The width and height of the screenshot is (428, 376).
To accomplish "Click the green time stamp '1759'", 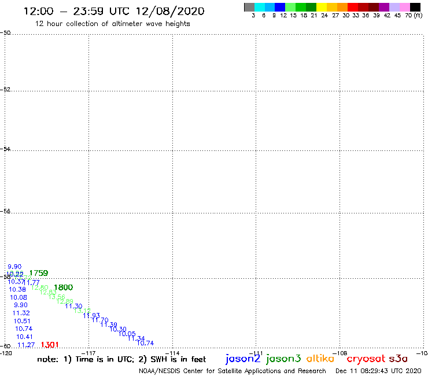I will [x=39, y=273].
